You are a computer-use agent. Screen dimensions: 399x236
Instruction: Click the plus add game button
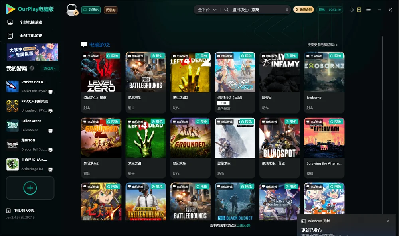coord(30,188)
